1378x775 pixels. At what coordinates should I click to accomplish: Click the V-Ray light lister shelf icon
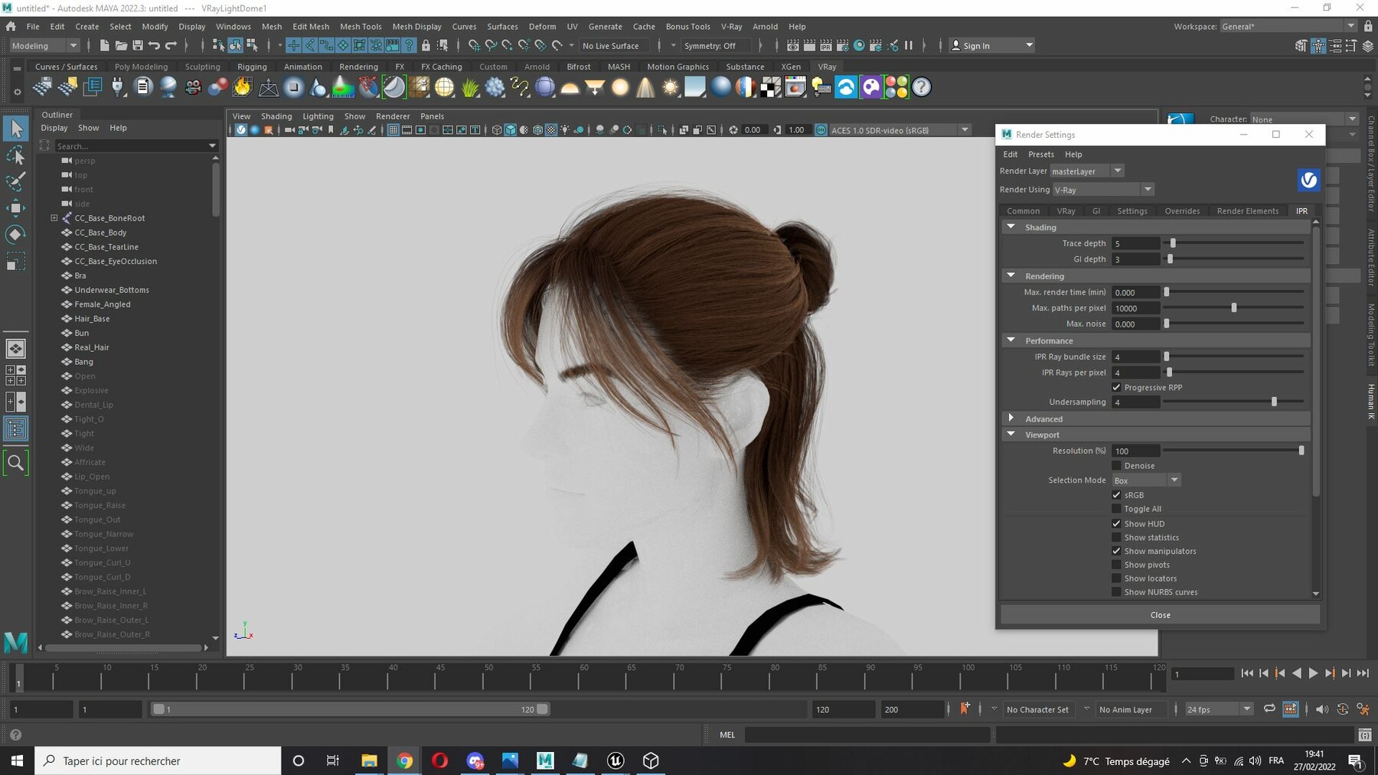pyautogui.click(x=821, y=87)
